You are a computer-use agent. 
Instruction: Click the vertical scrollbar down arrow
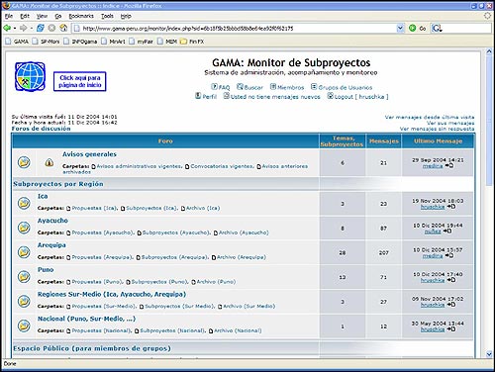pyautogui.click(x=489, y=354)
